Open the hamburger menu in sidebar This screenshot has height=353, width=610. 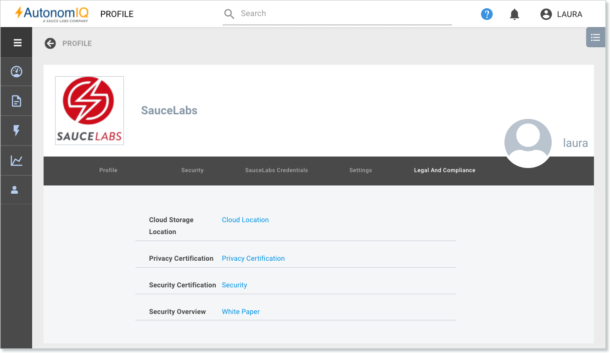[x=17, y=43]
